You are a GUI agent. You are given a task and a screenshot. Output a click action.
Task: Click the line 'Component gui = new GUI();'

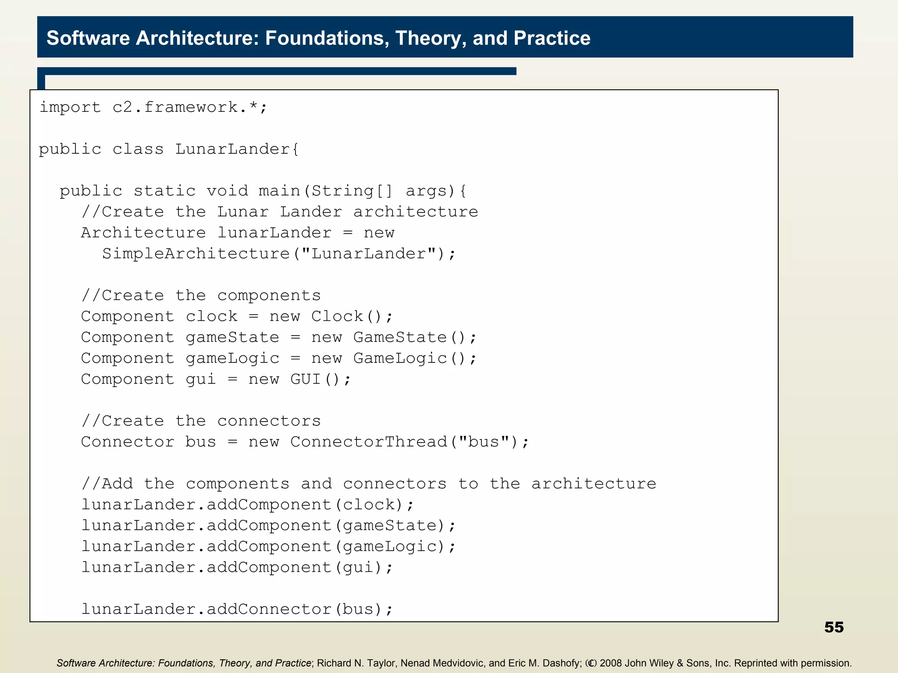216,379
